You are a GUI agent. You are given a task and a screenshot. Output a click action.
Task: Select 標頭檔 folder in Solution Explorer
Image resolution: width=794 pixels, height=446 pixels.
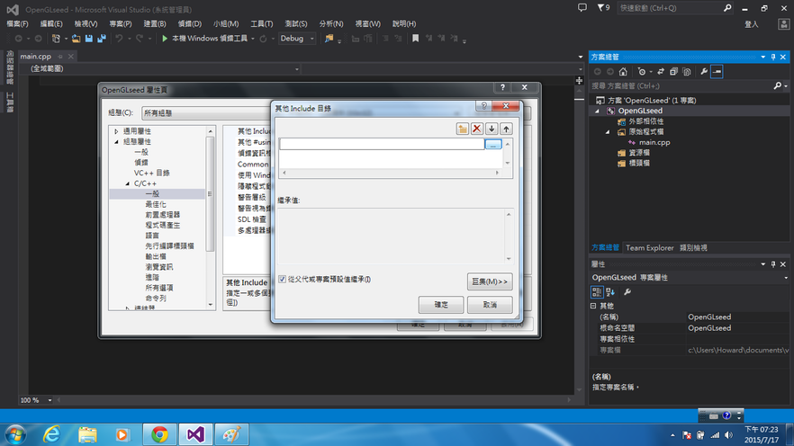coord(639,164)
